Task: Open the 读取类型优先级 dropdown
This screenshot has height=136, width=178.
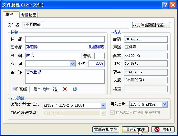Action: (103, 105)
